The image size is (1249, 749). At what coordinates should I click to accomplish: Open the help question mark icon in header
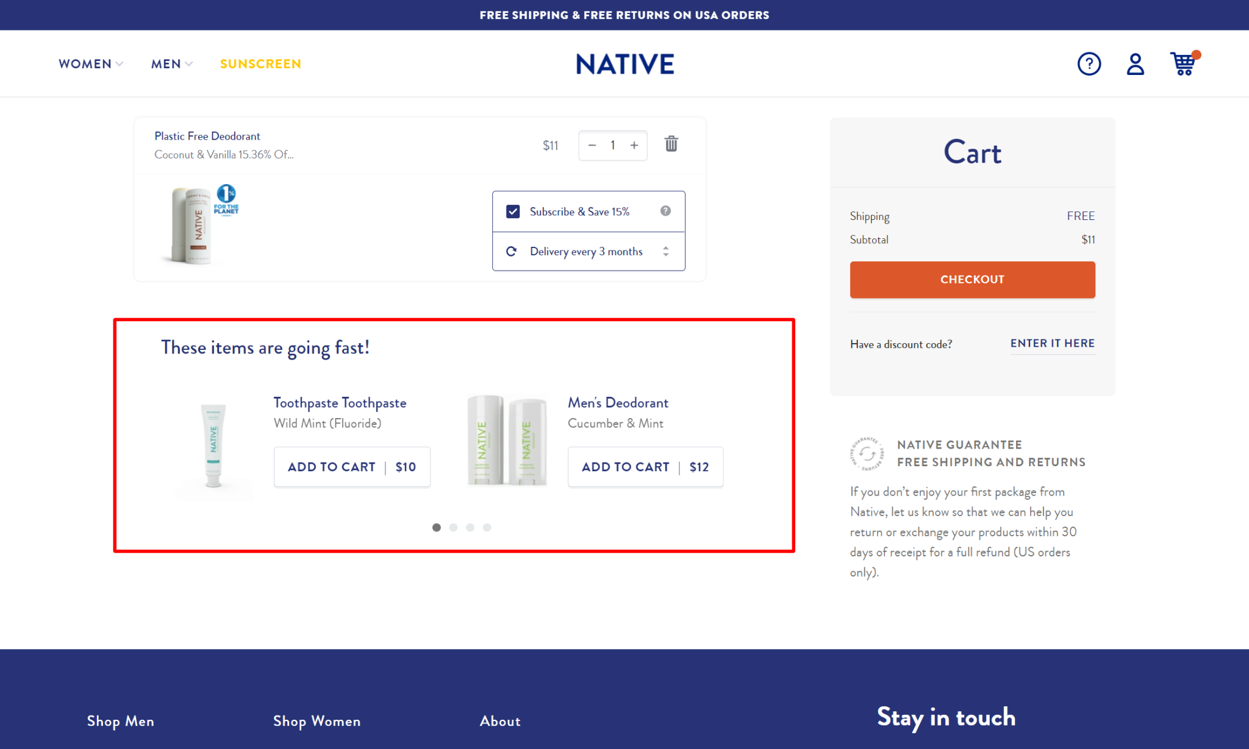1089,64
